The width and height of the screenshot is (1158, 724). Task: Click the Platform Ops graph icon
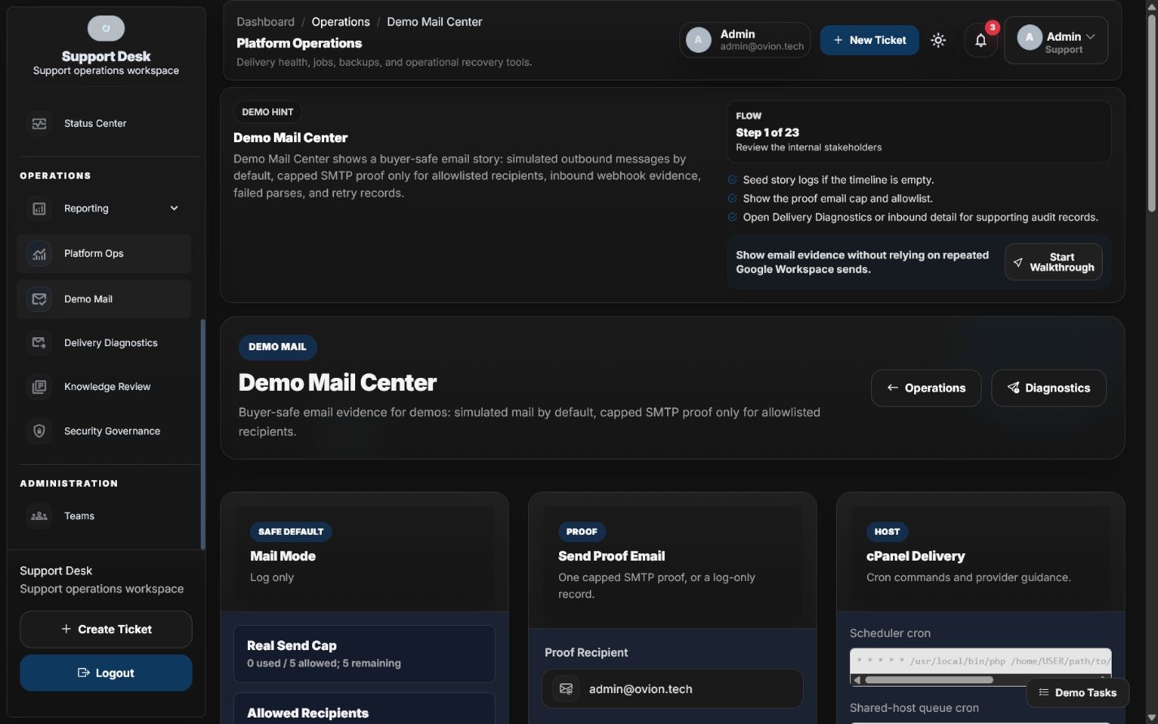click(x=39, y=254)
